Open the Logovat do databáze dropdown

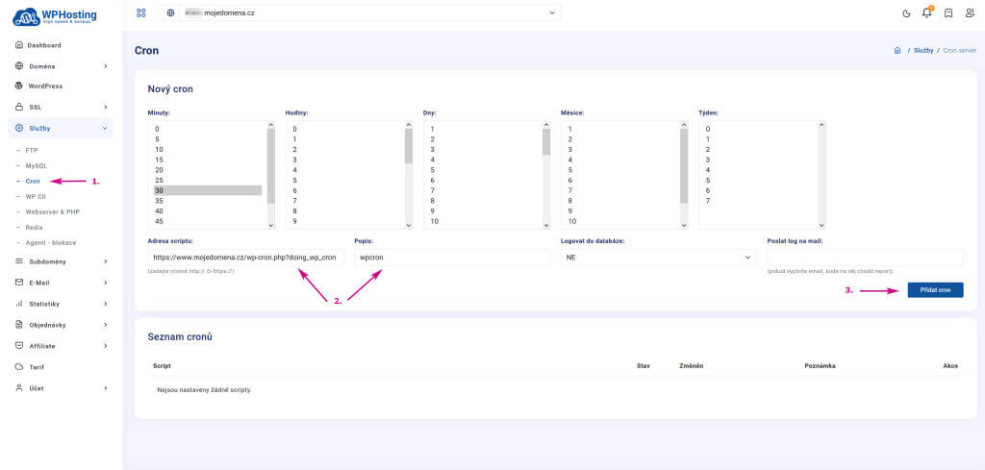tap(659, 258)
